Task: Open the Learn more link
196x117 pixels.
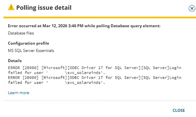Action: 18,93
